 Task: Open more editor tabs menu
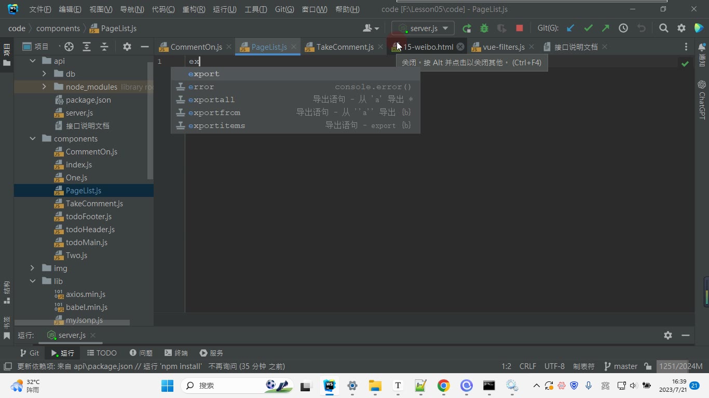686,47
